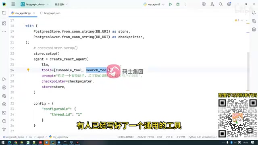Image resolution: width=258 pixels, height=145 pixels.
Task: Open the langgraph_demo project dropdown
Action: pyautogui.click(x=35, y=4)
